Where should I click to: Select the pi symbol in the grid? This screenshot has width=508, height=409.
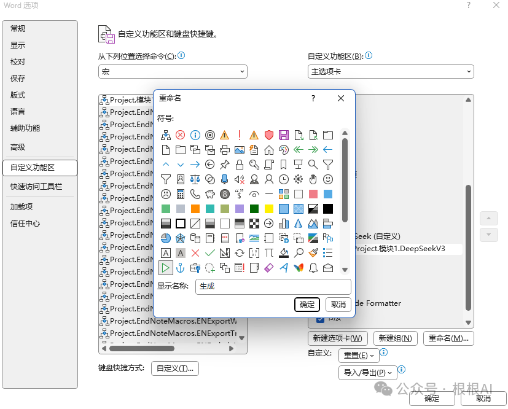(x=268, y=252)
